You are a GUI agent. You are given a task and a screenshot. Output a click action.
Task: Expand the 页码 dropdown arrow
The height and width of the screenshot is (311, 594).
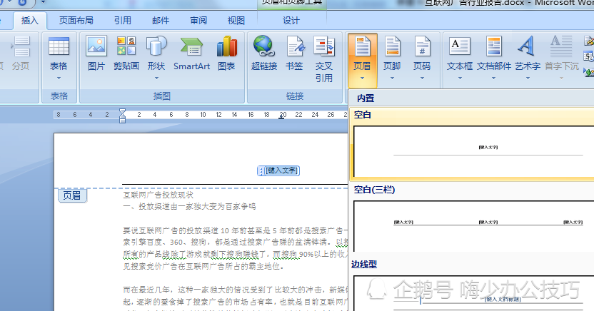(422, 78)
